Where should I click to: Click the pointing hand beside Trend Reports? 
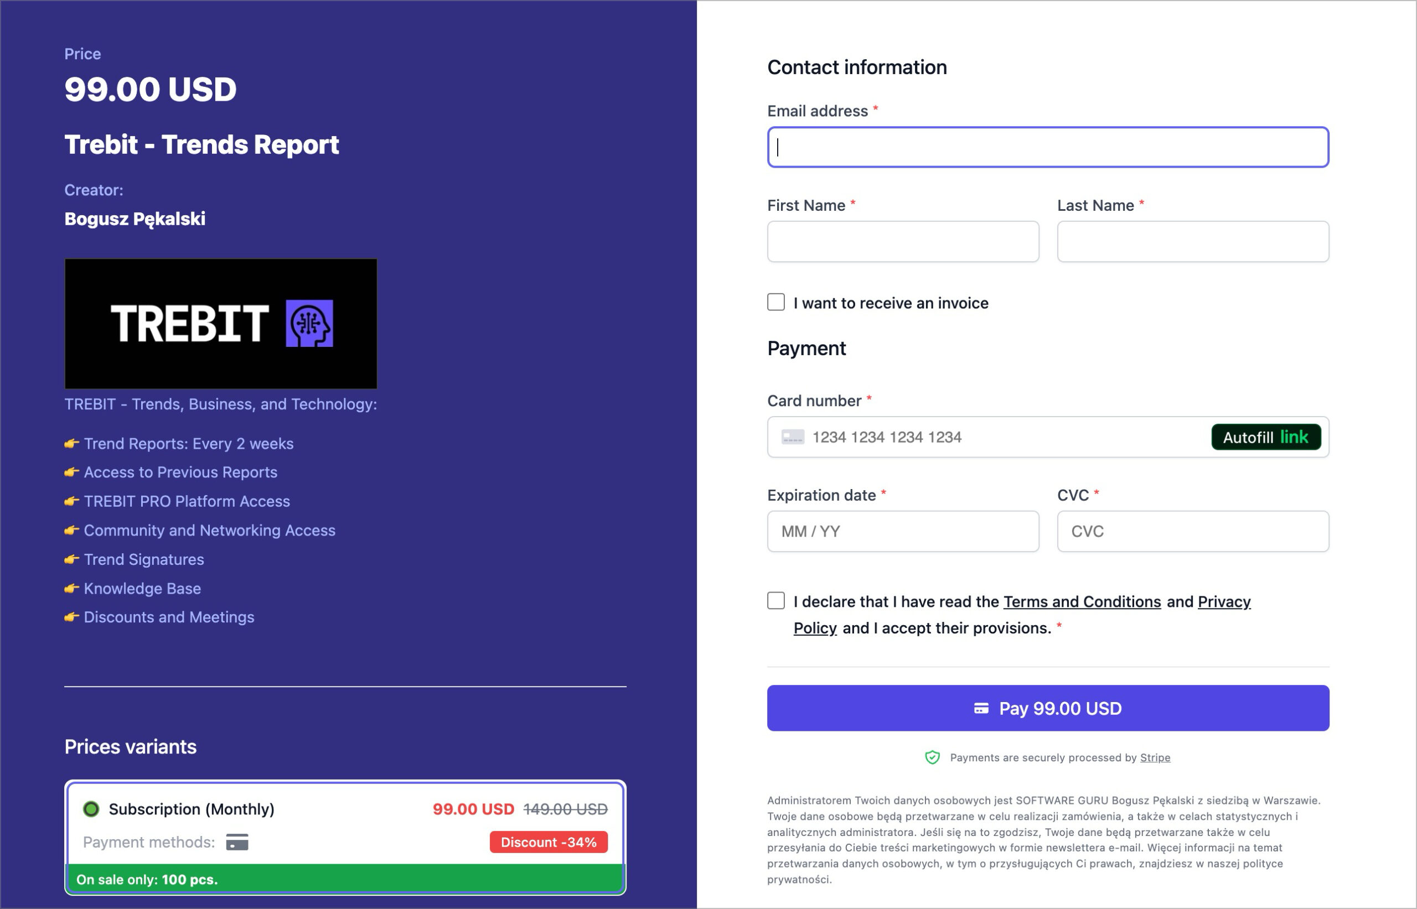[71, 444]
